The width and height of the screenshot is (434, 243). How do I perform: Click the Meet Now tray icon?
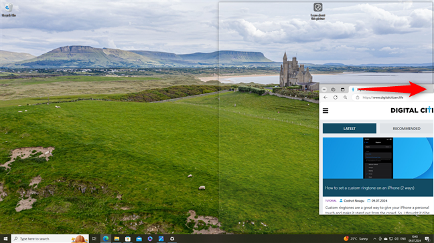380,239
